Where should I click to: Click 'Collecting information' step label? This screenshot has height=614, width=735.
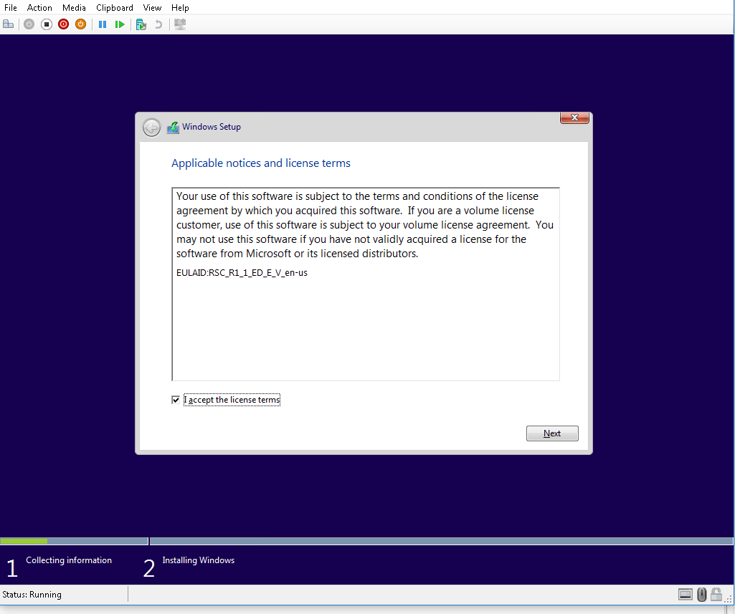click(69, 560)
